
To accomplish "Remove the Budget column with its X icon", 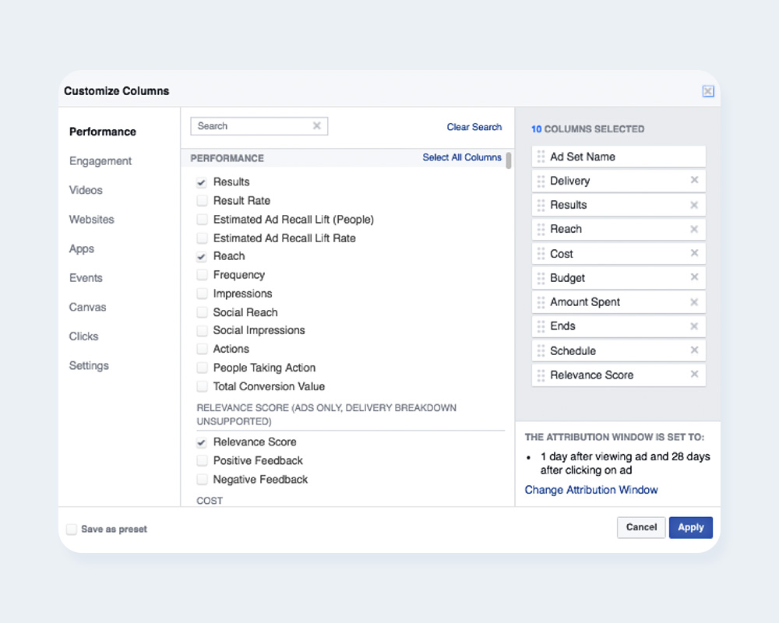I will pyautogui.click(x=694, y=276).
